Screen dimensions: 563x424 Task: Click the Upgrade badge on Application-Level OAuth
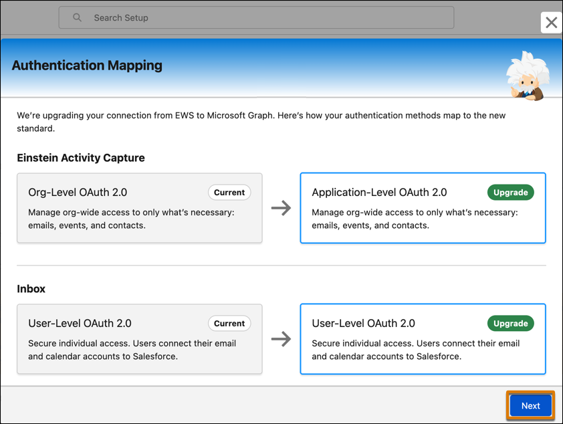(510, 193)
